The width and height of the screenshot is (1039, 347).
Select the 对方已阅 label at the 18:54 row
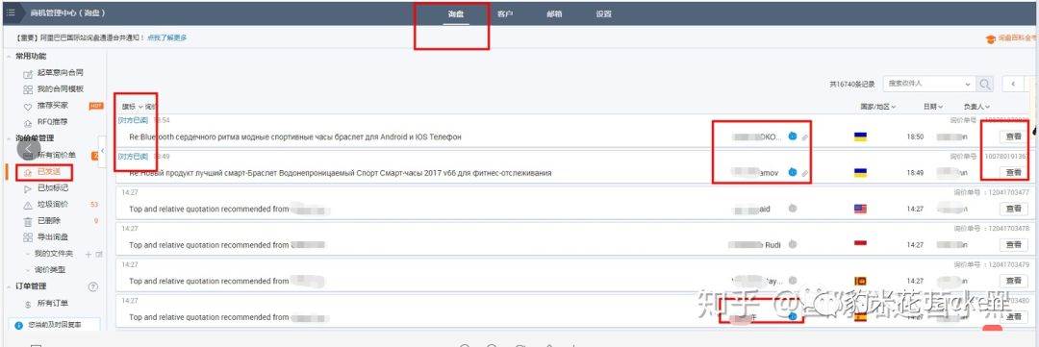click(133, 120)
